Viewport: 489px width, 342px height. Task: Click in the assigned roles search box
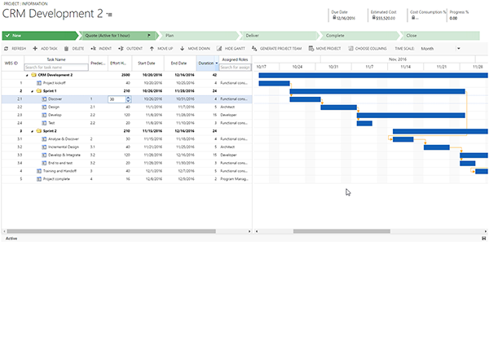click(x=235, y=68)
